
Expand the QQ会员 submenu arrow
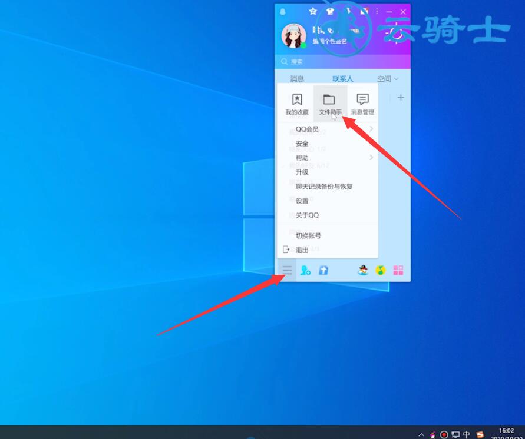pyautogui.click(x=371, y=129)
